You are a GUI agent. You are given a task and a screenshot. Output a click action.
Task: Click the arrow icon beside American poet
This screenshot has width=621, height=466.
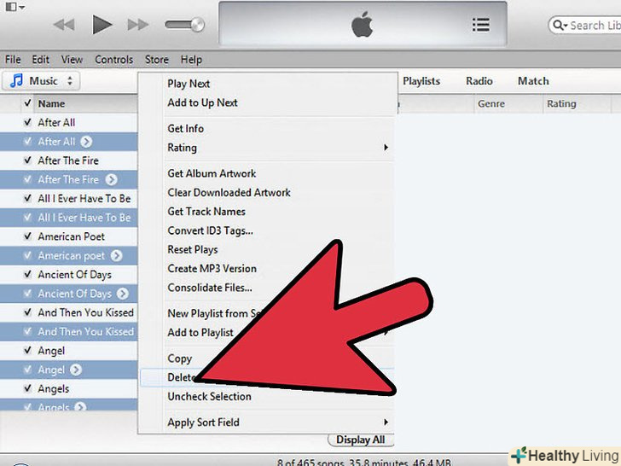[116, 255]
